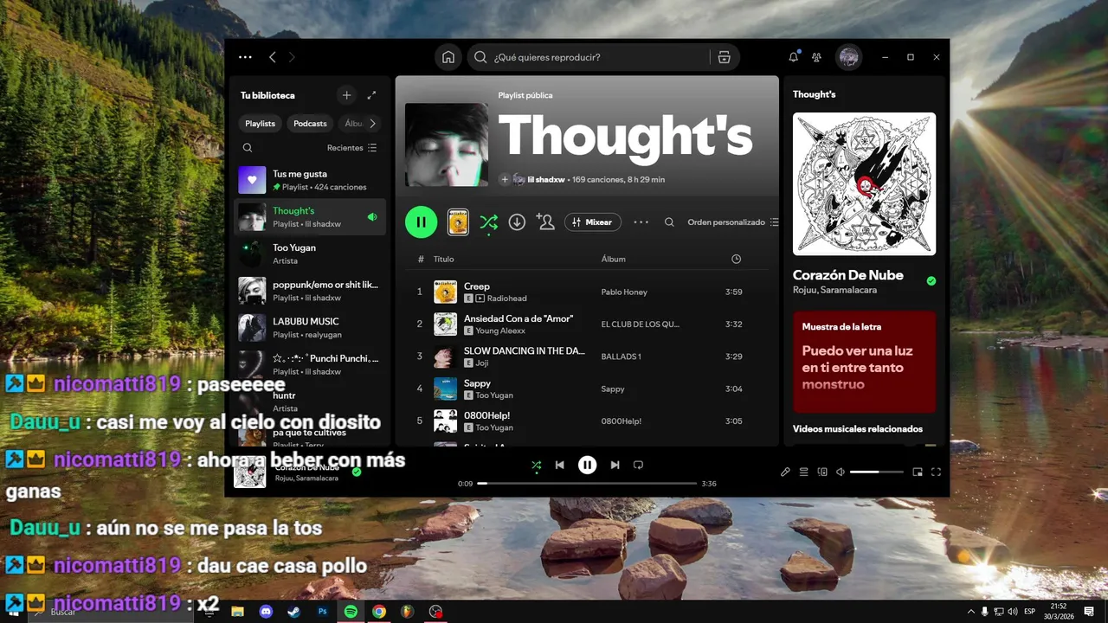
Task: Open lyrics microphone icon
Action: click(785, 472)
